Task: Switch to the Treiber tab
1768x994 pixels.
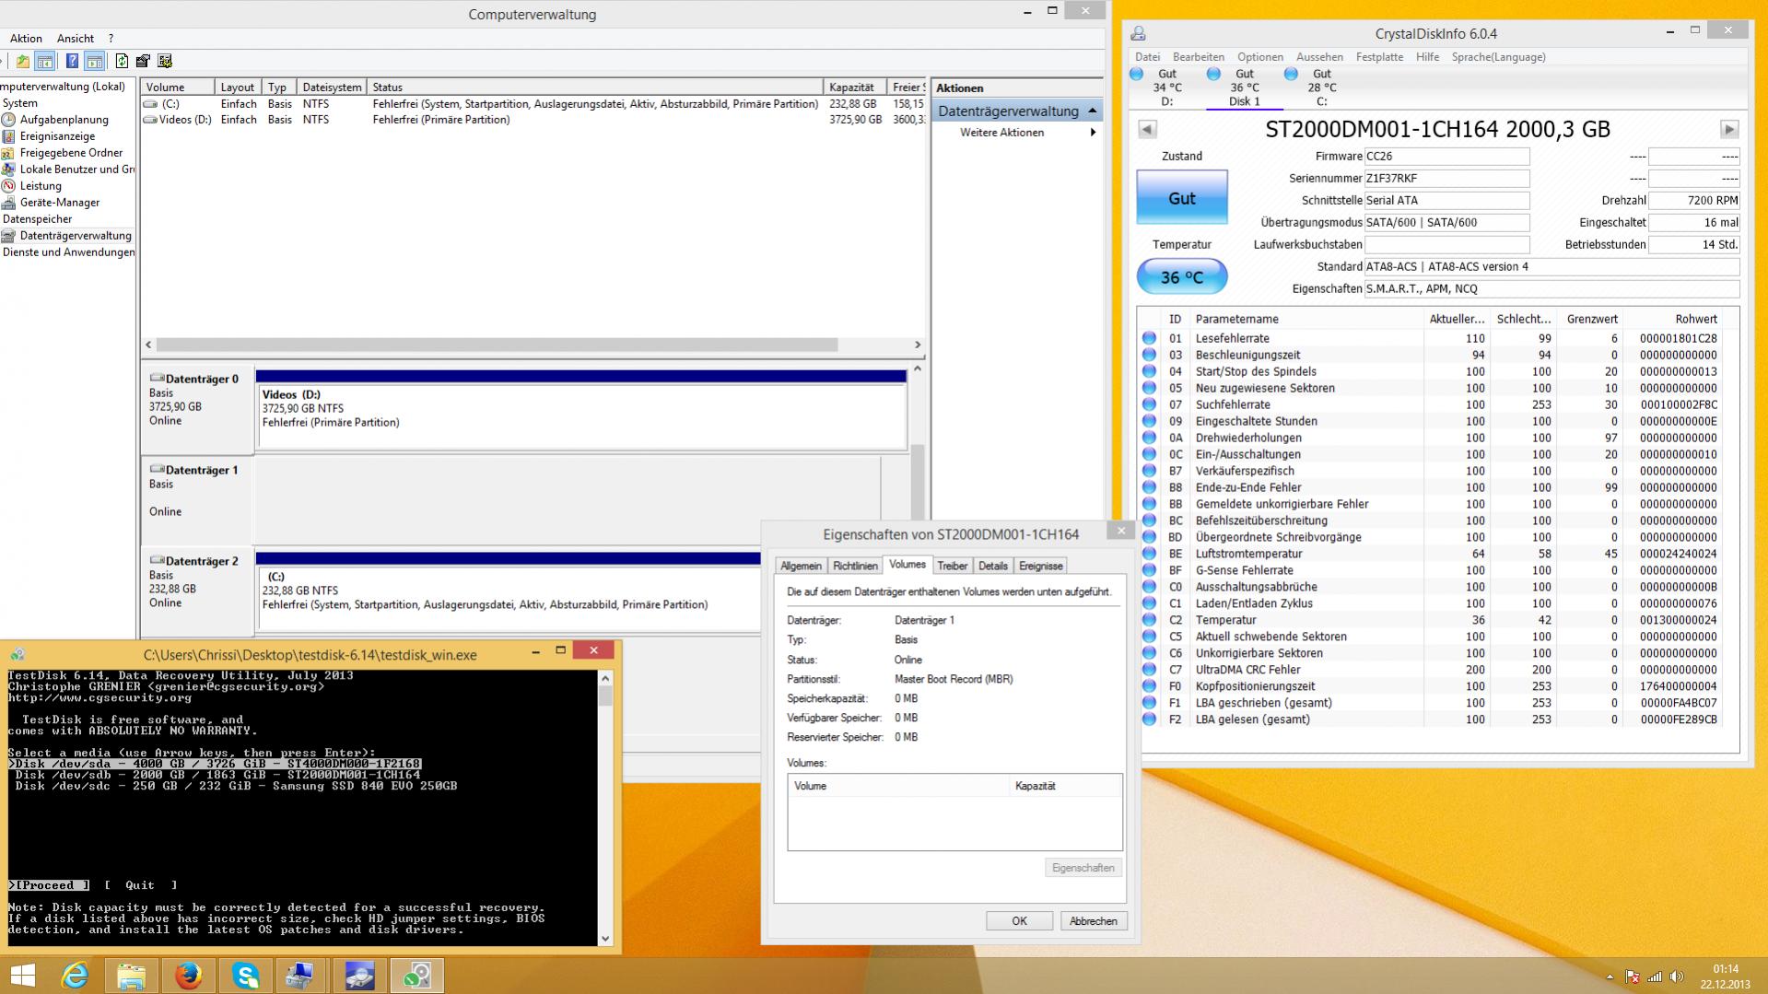Action: click(953, 567)
